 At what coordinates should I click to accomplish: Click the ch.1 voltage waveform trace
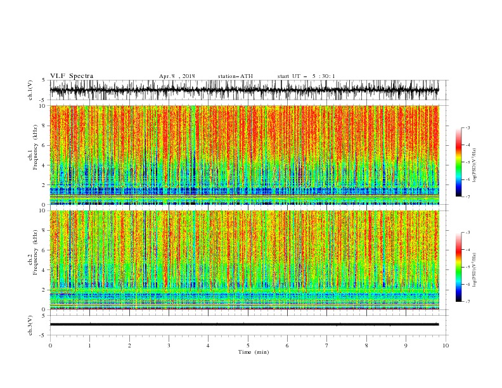[244, 90]
